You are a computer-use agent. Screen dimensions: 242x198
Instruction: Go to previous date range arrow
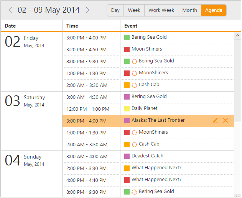(x=10, y=10)
